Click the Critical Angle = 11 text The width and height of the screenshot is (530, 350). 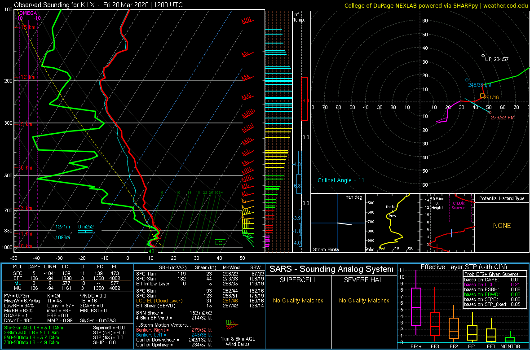click(x=341, y=180)
